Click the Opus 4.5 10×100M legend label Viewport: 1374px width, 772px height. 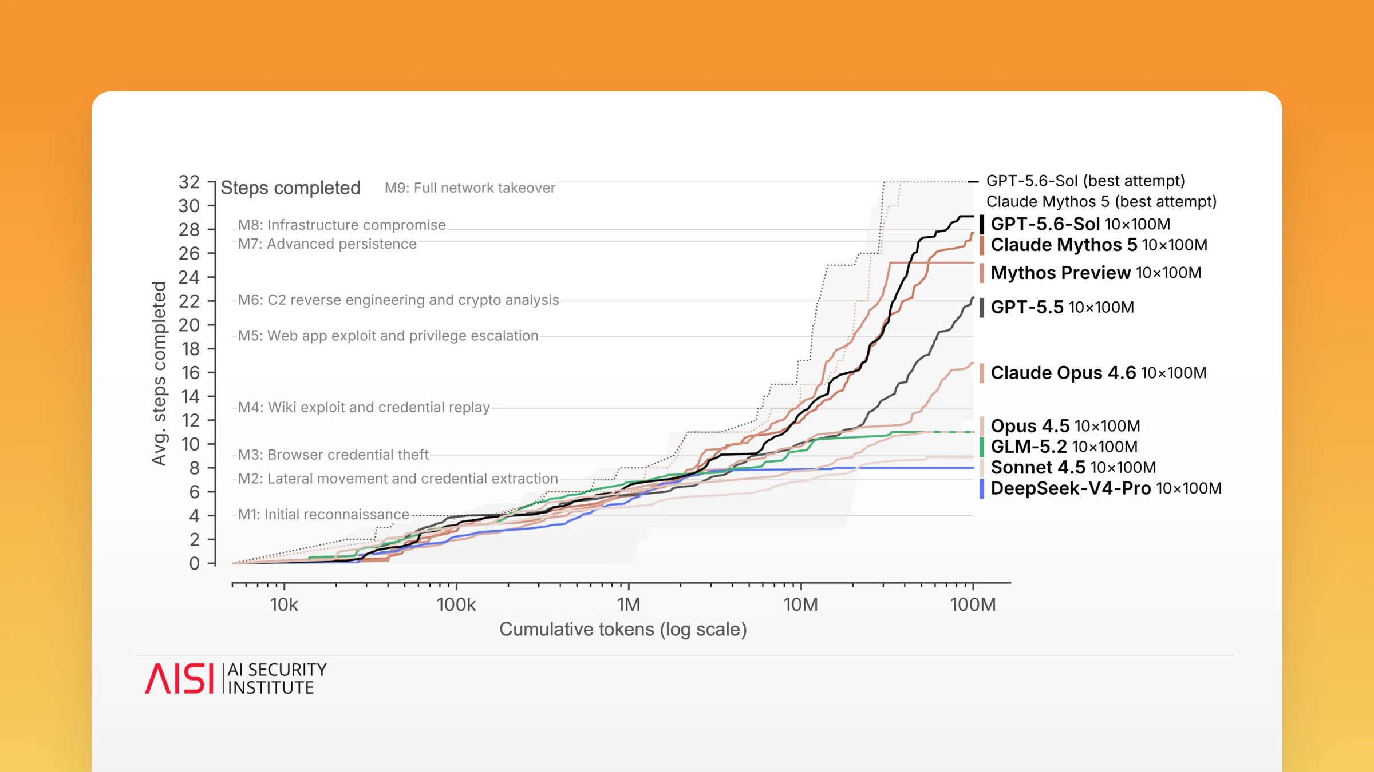(1065, 426)
